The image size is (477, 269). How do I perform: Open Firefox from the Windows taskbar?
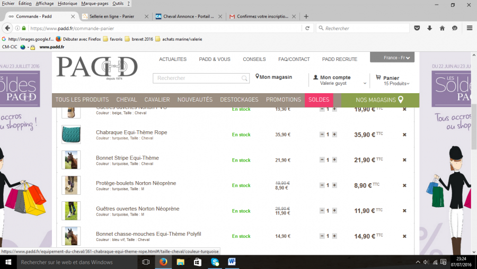(163, 262)
